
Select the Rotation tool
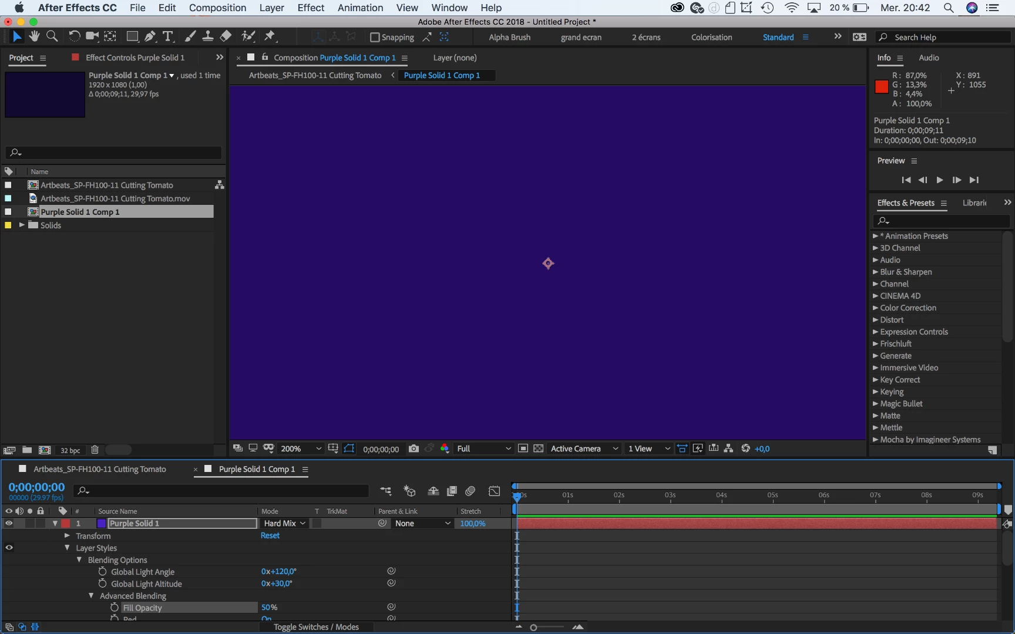click(74, 36)
